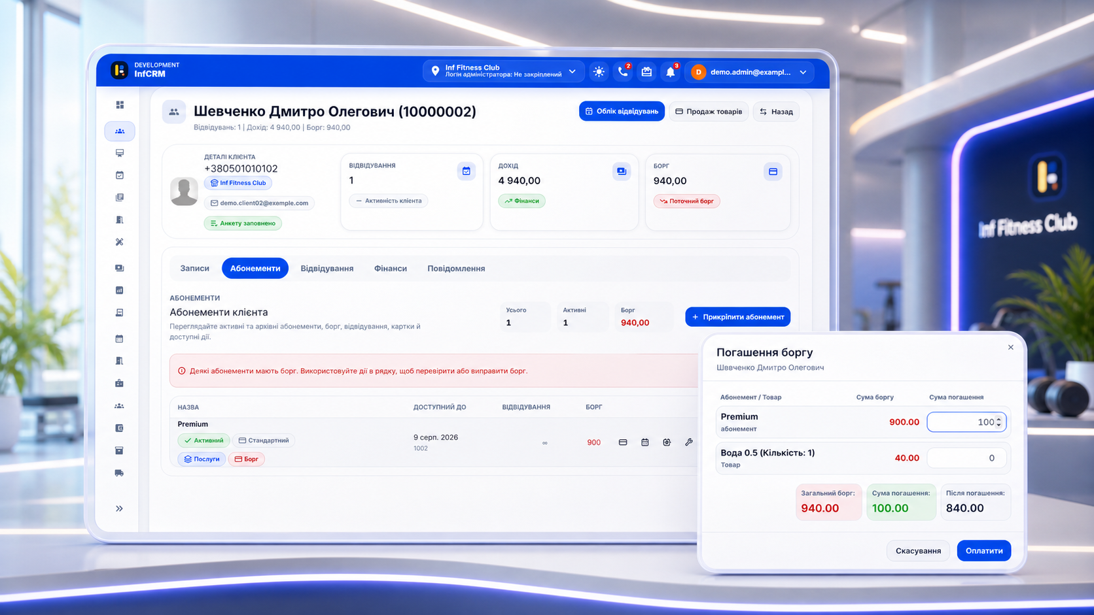
Task: Open the delivery truck sidebar icon
Action: (x=120, y=473)
